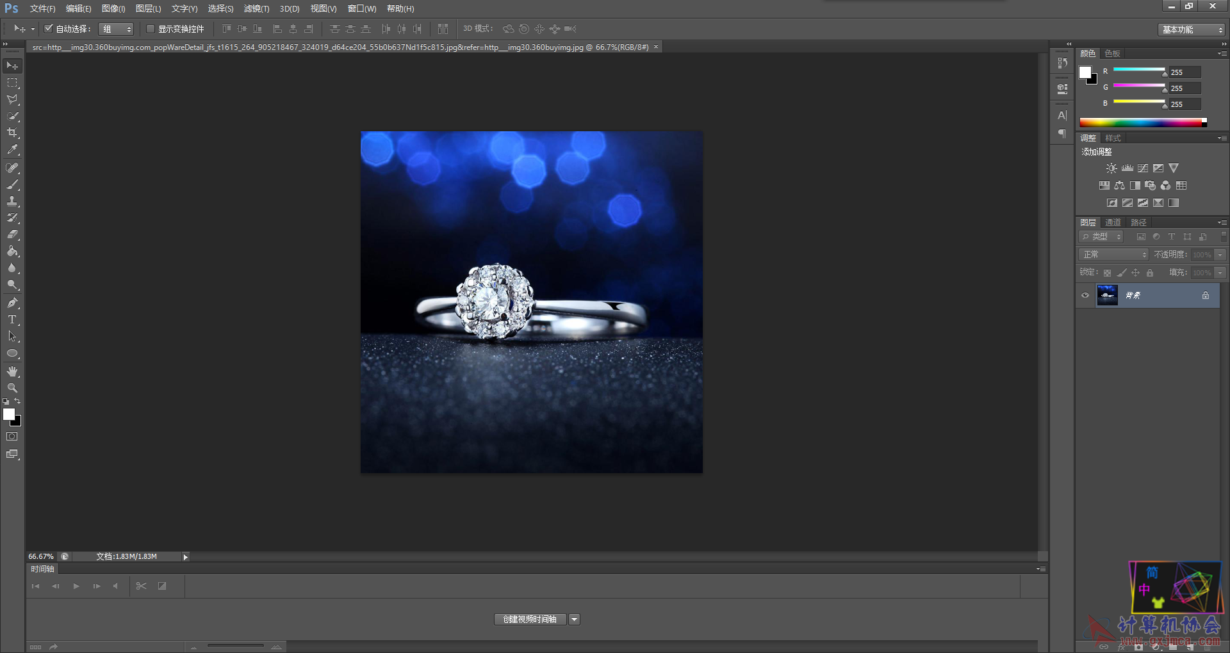Image resolution: width=1230 pixels, height=653 pixels.
Task: Add a Levels adjustment
Action: [x=1127, y=168]
